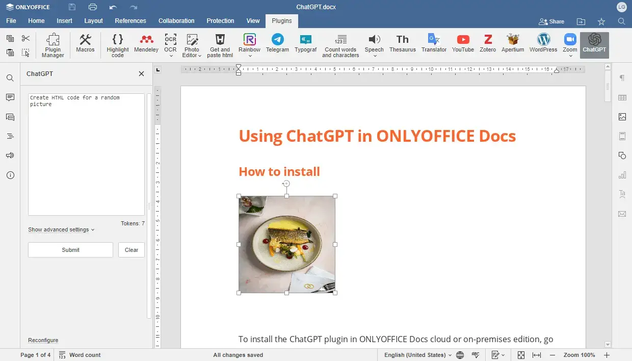Open the Headings navigation panel
632x361 pixels.
[10, 136]
